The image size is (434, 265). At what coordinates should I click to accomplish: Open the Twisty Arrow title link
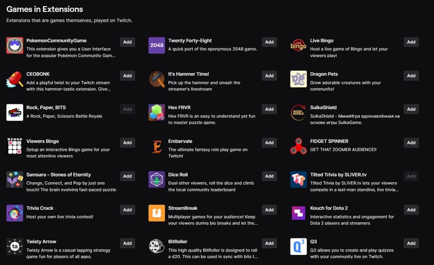(x=41, y=241)
